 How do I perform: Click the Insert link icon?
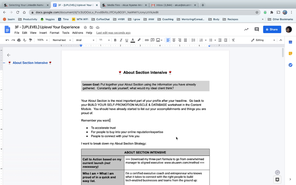pos(147,40)
